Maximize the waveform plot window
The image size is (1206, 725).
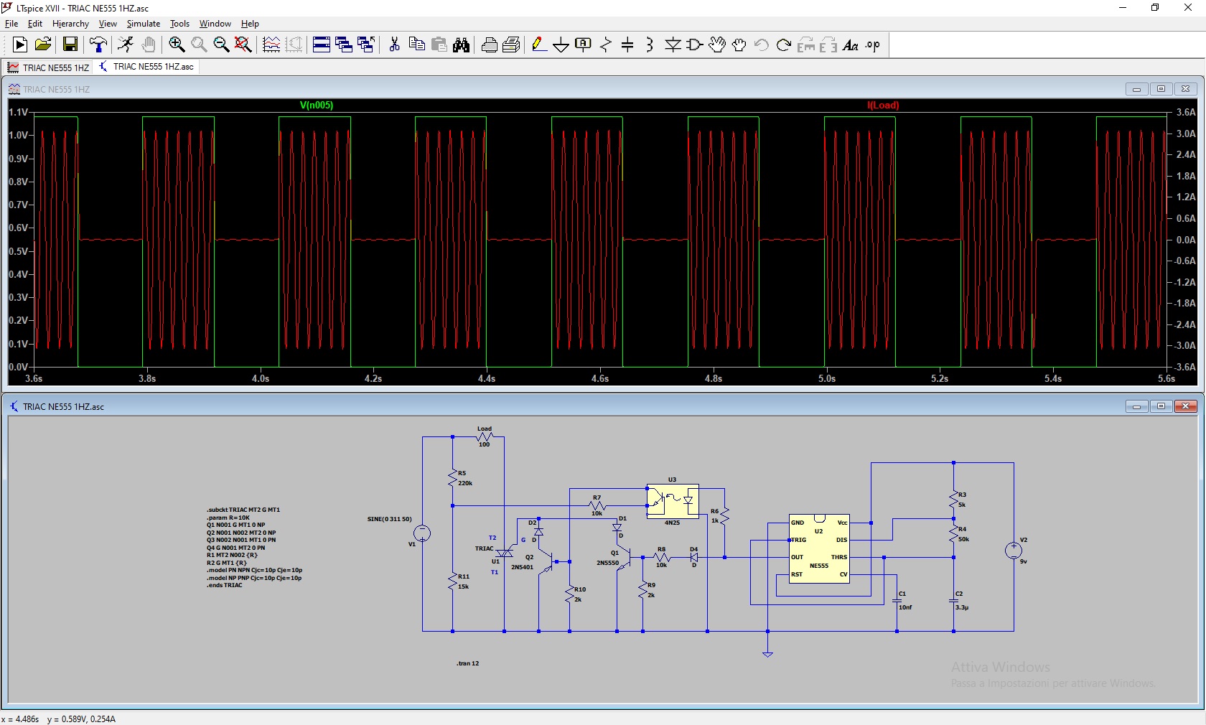(1161, 89)
